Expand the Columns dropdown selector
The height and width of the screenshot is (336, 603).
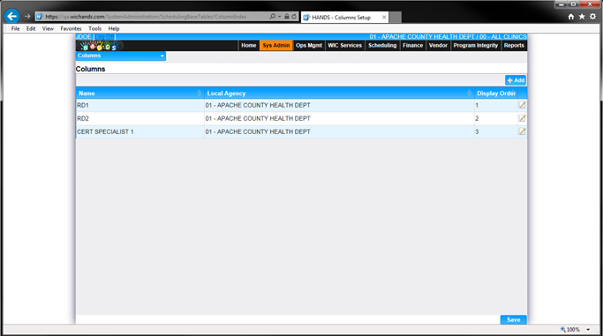tap(121, 56)
